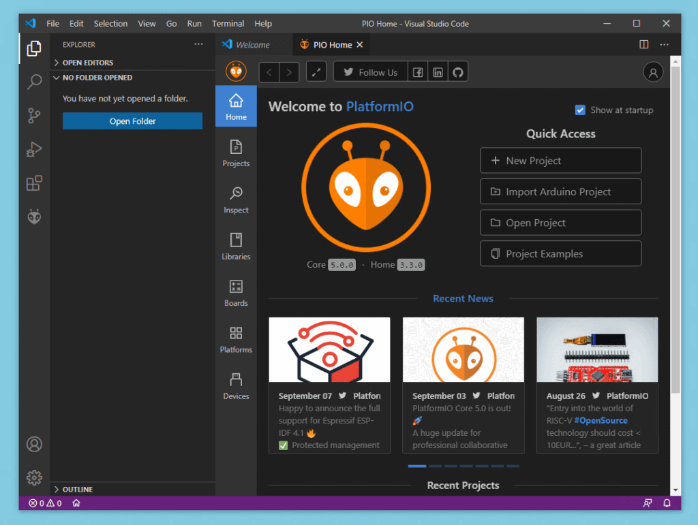Click the Follow Us Twitter button
The image size is (698, 525).
tap(370, 72)
